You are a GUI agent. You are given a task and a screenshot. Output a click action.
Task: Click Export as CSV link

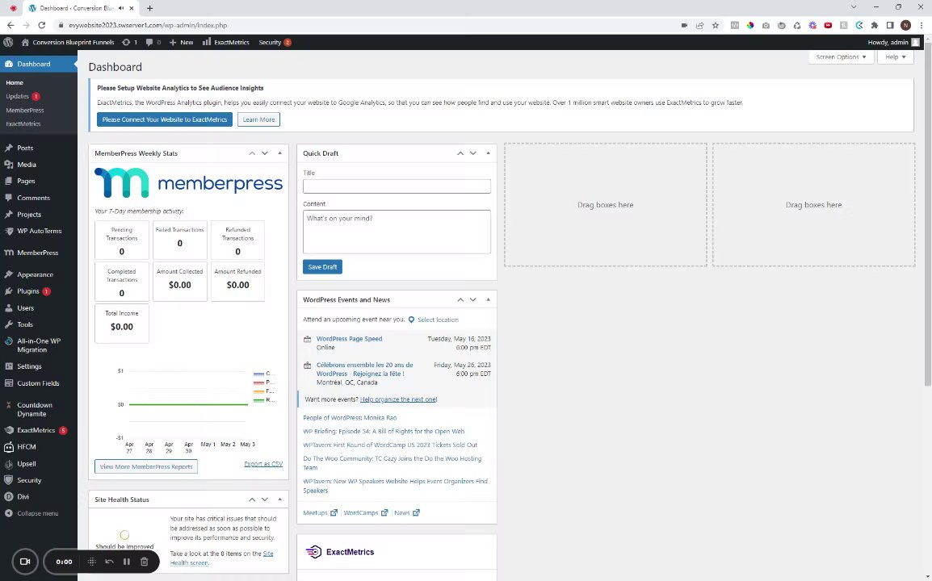pyautogui.click(x=263, y=464)
